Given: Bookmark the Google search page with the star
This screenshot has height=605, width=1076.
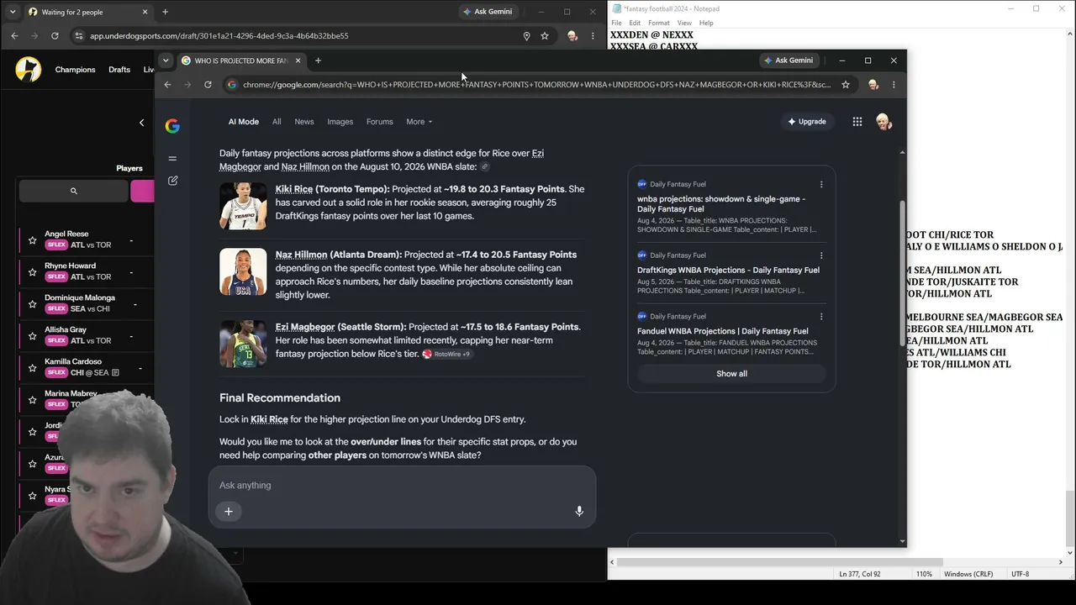Looking at the screenshot, I should 846,85.
